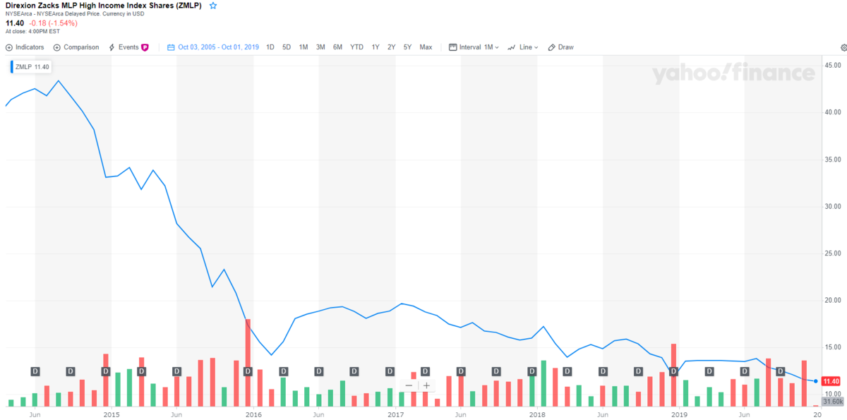Zoom out with the minus button
The height and width of the screenshot is (420, 847).
click(x=409, y=385)
